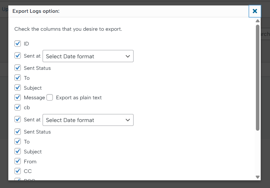Click the dialog's vertical scrollbar thumb
The image size is (270, 188).
[x=258, y=77]
